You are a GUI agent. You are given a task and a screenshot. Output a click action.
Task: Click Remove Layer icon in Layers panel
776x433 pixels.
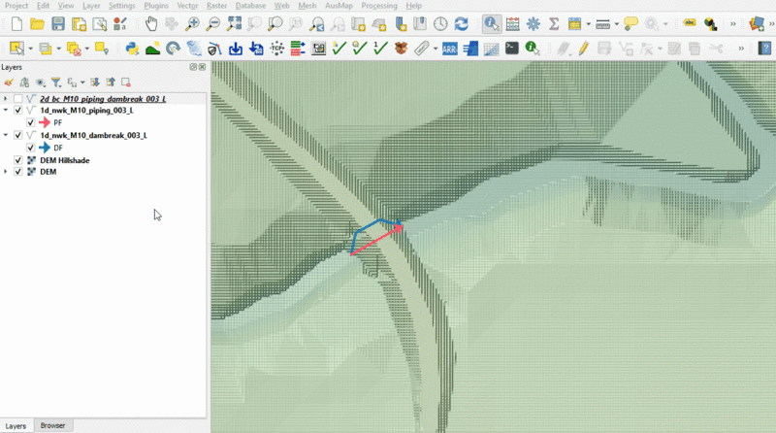point(126,83)
